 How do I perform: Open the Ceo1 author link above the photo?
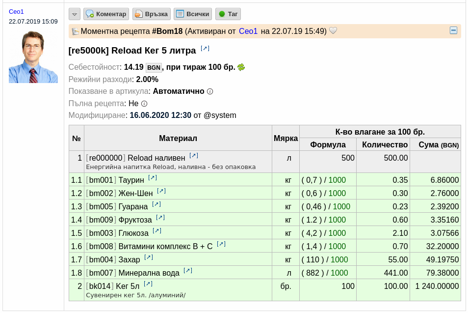(16, 12)
